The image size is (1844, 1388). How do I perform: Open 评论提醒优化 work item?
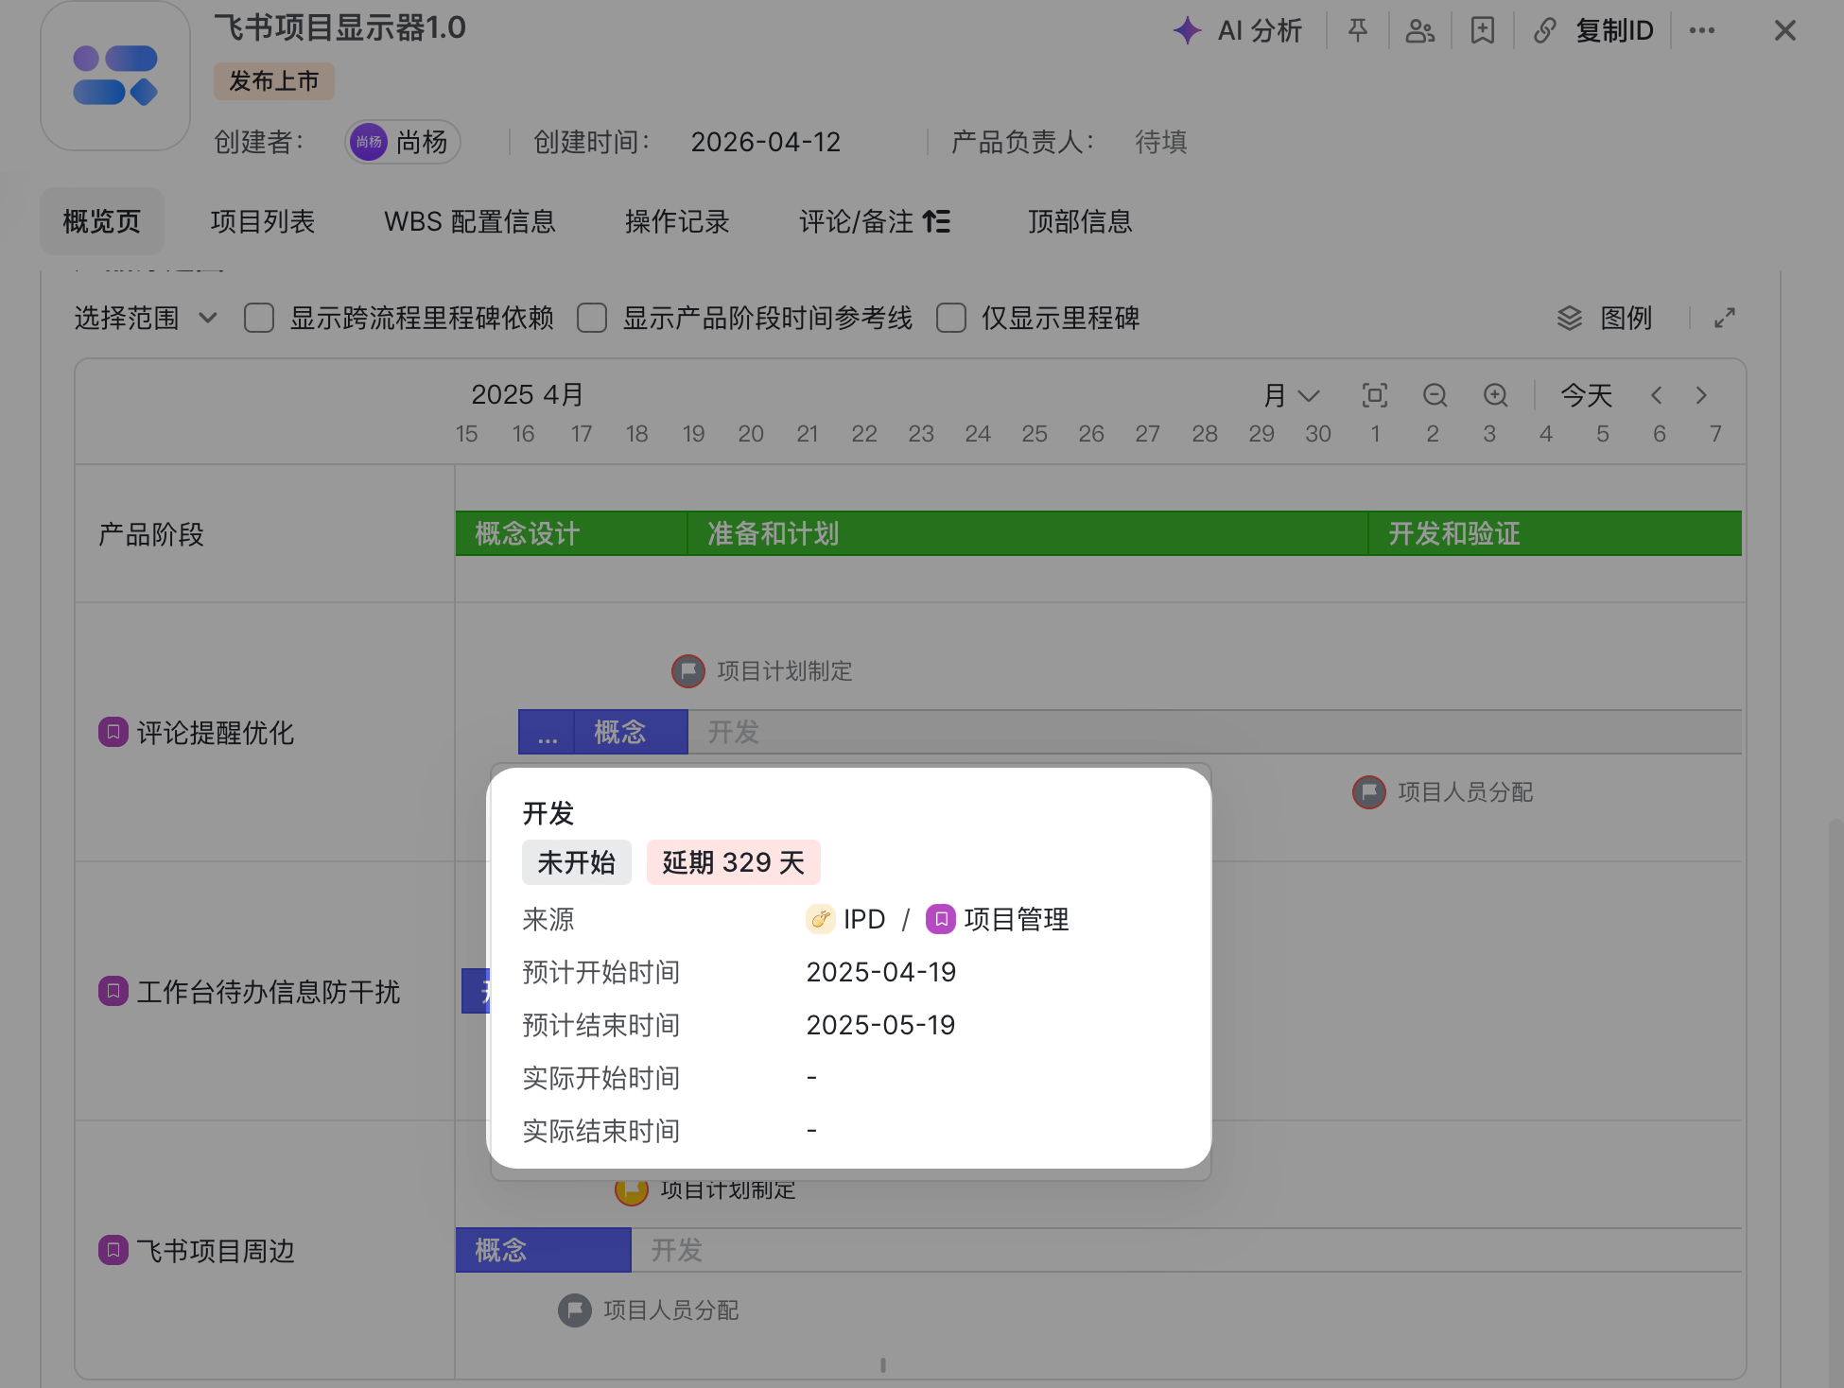(x=216, y=733)
